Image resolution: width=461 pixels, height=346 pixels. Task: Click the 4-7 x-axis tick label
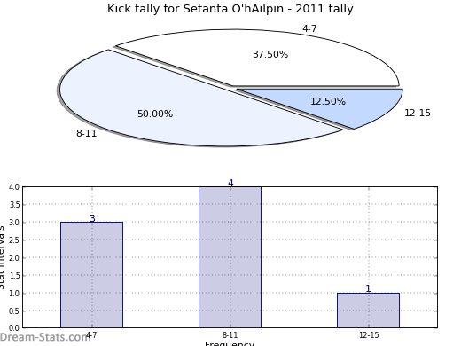[91, 335]
